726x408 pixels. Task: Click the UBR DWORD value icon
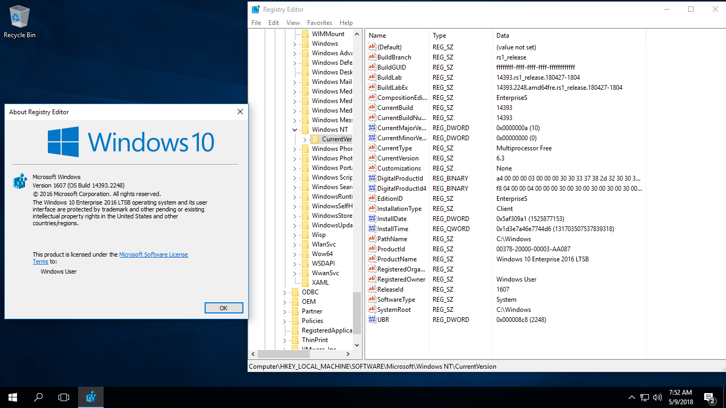click(372, 320)
